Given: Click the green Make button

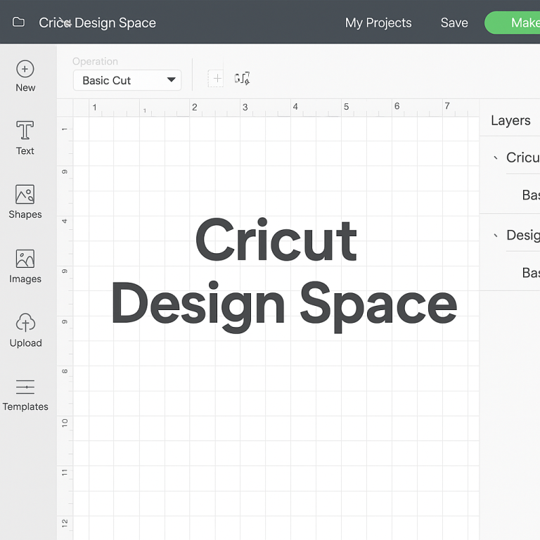Looking at the screenshot, I should point(513,22).
